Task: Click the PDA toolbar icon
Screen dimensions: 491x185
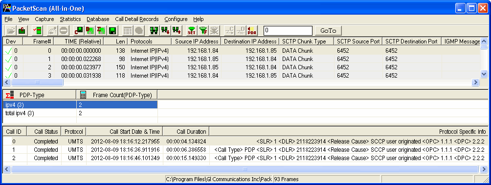Action: pyautogui.click(x=252, y=31)
